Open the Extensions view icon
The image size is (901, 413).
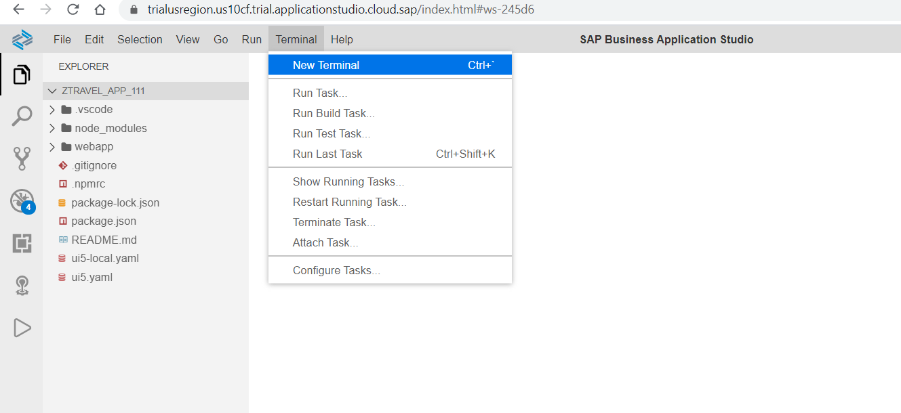[21, 242]
